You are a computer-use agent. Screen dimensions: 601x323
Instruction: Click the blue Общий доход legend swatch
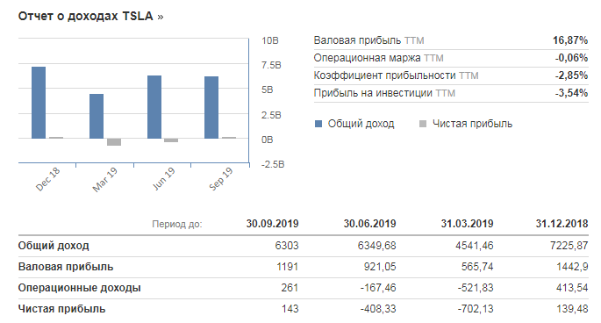(318, 124)
